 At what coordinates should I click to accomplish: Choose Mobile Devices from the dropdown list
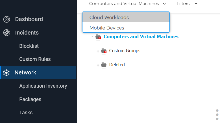[x=107, y=28]
